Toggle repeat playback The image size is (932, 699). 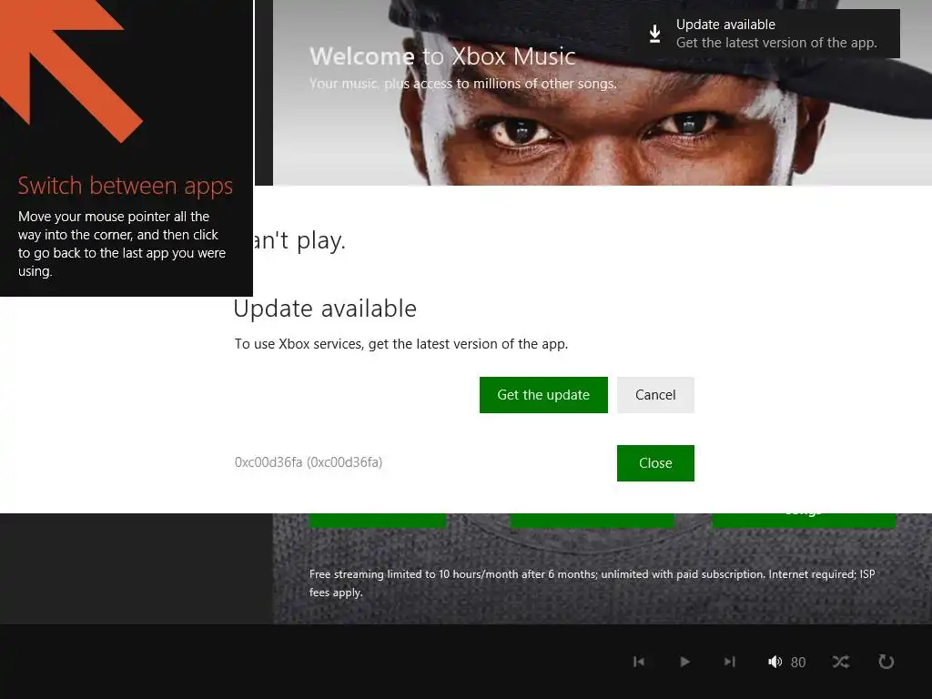886,662
